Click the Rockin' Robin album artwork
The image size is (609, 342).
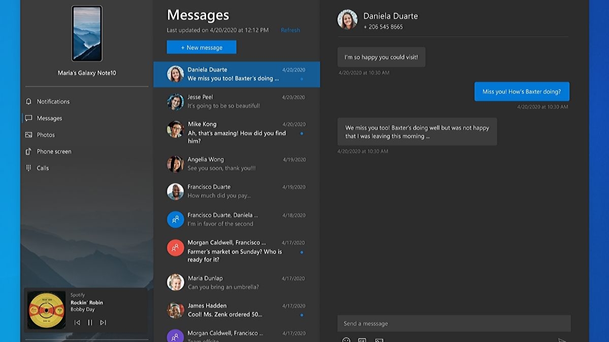[x=47, y=310]
